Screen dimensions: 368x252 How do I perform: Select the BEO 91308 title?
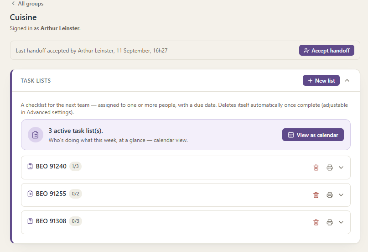[x=51, y=221]
